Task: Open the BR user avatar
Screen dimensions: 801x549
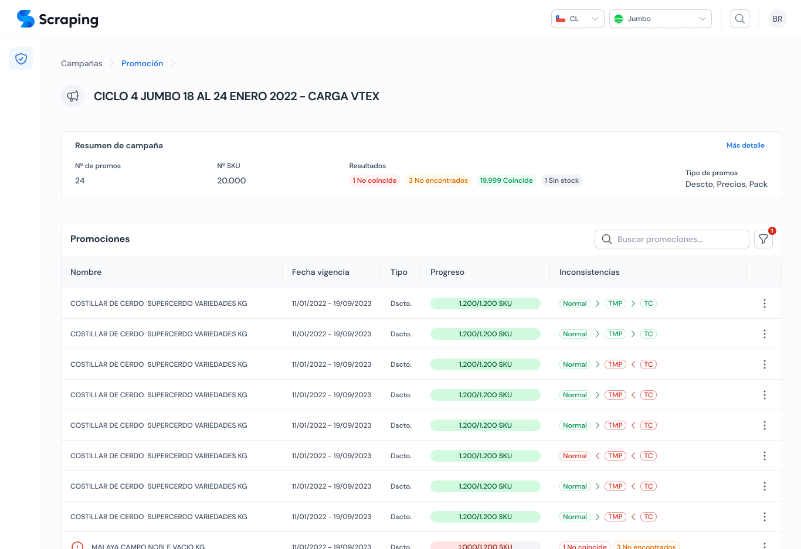Action: [x=777, y=19]
